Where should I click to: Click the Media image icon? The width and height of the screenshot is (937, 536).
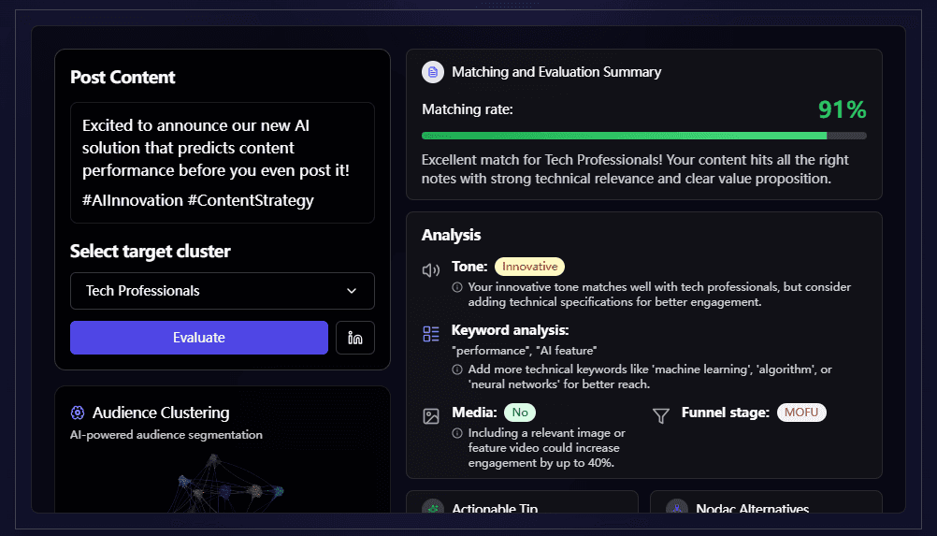(x=431, y=416)
